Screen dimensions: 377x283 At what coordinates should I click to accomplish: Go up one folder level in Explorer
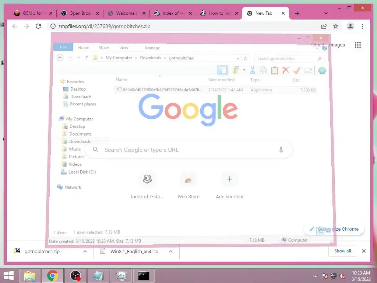pos(87,58)
